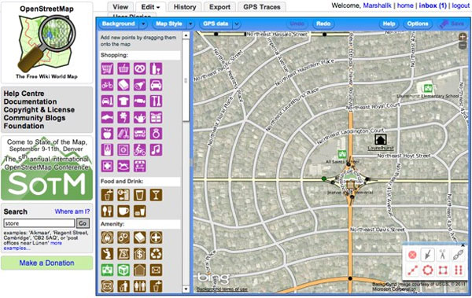This screenshot has width=472, height=298.
Task: Select the supermarket shopping cart icon
Action: [x=107, y=68]
